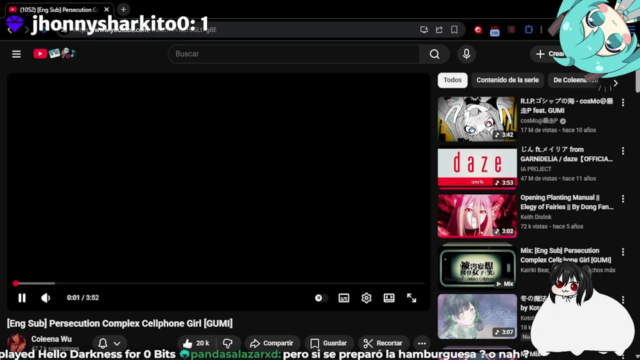
Task: Open the blue puzzle extensions icon
Action: click(x=528, y=29)
